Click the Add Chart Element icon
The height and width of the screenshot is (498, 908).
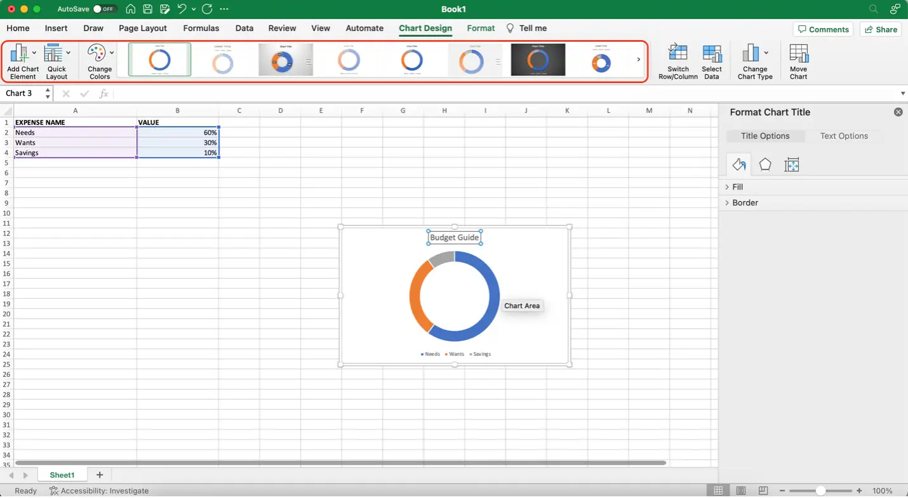(x=20, y=53)
